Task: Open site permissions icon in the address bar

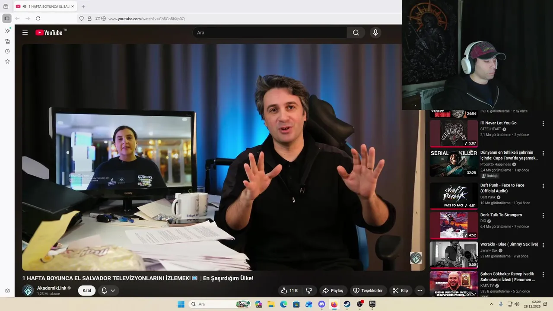Action: click(98, 19)
